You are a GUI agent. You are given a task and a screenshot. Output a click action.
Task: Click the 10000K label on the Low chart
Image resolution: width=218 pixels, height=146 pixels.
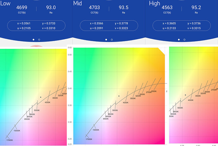pos(17,131)
